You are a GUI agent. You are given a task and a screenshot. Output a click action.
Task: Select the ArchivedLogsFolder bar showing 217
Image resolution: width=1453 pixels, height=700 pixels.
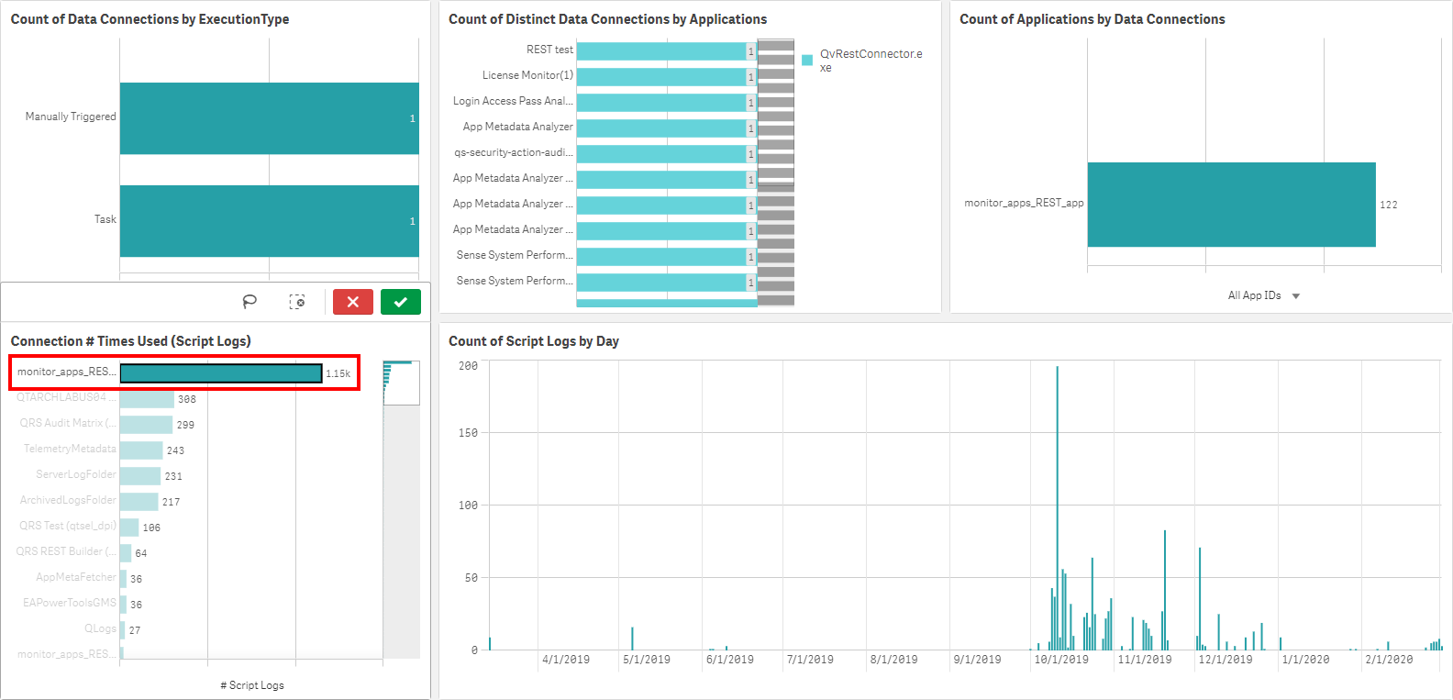[139, 502]
